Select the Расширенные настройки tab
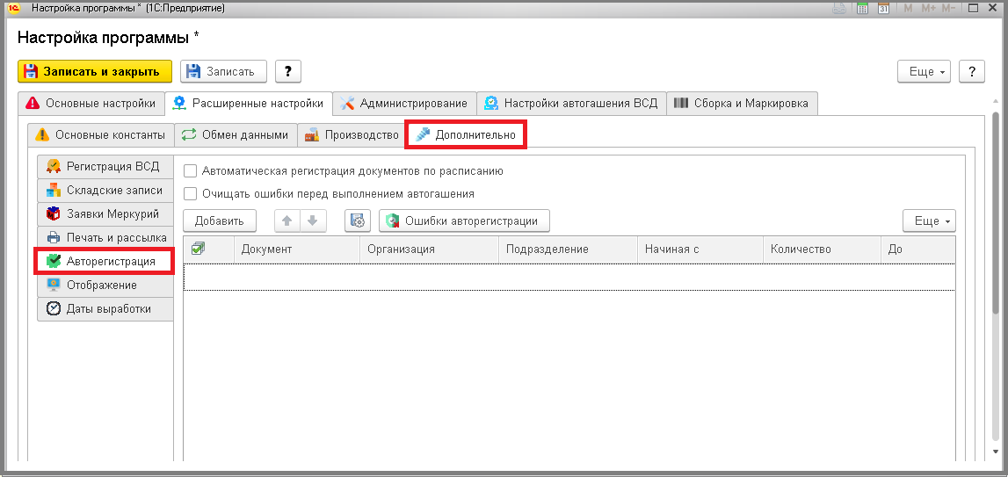The image size is (1008, 477). click(x=248, y=103)
